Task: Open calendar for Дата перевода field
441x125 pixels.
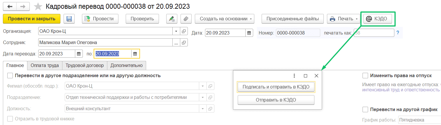Action: [x=79, y=54]
